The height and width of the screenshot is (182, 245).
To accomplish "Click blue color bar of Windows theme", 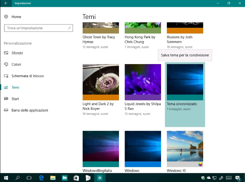I will tap(143, 164).
